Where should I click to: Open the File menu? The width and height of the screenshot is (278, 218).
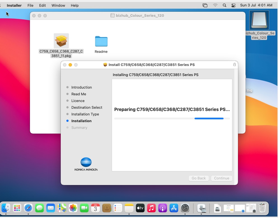coord(30,5)
